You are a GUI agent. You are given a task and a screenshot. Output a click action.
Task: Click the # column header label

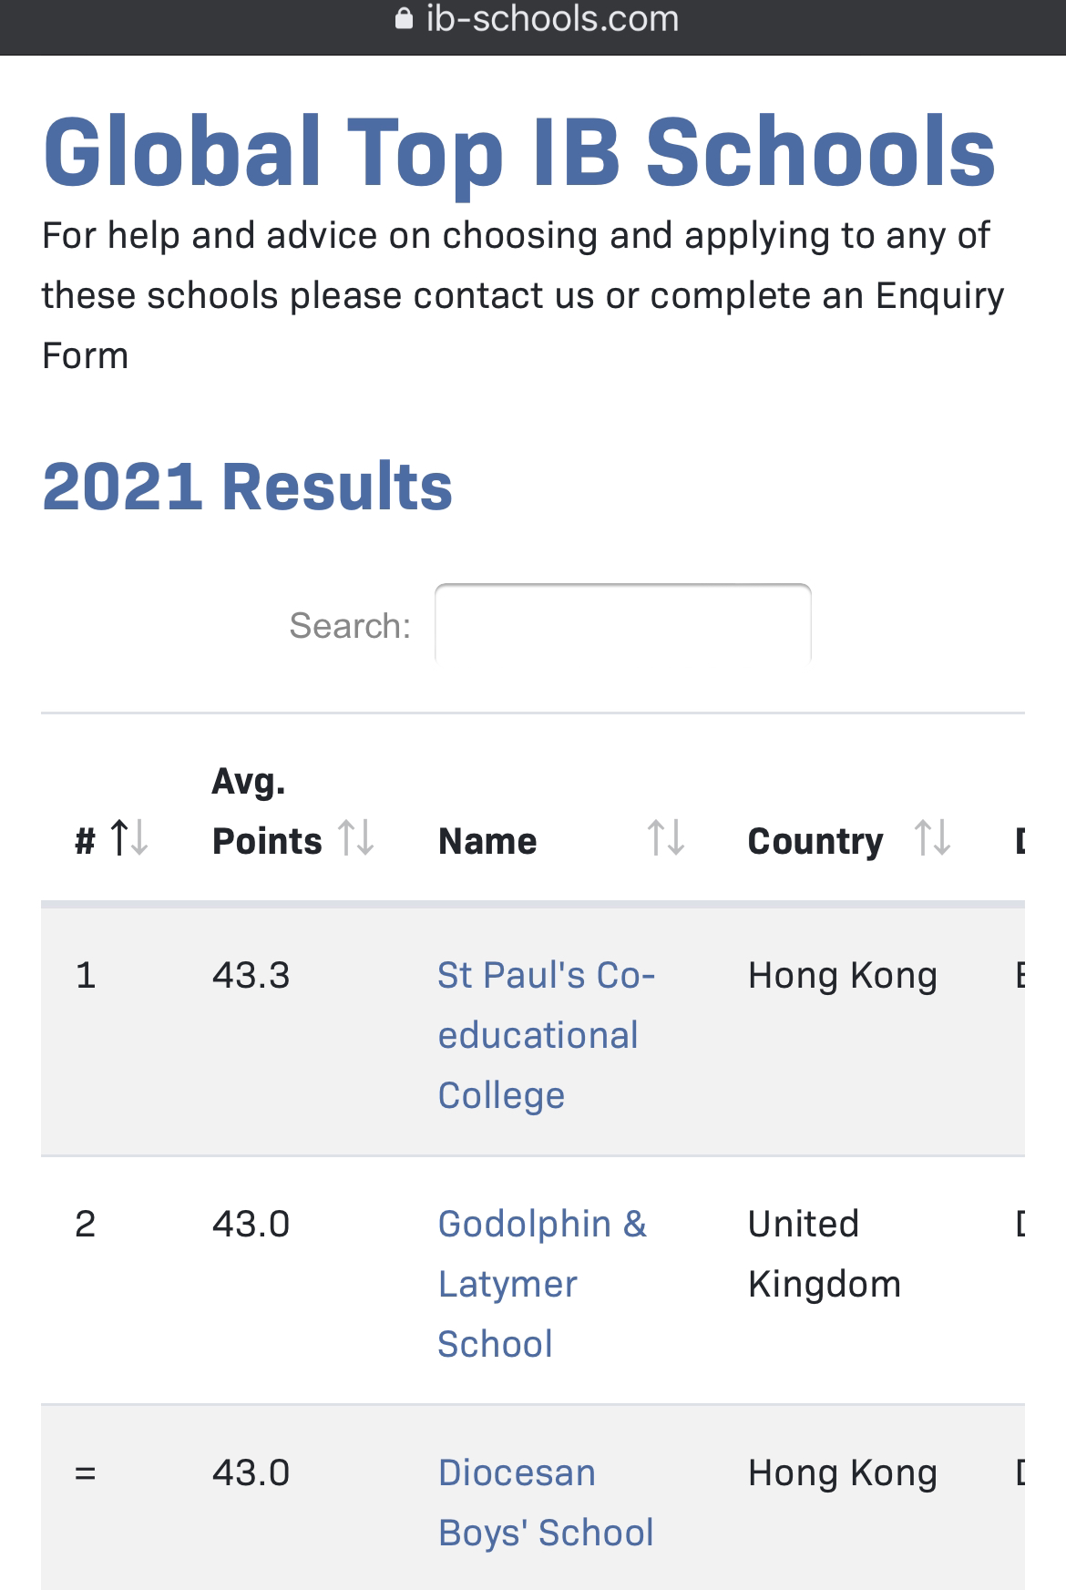[x=85, y=841]
